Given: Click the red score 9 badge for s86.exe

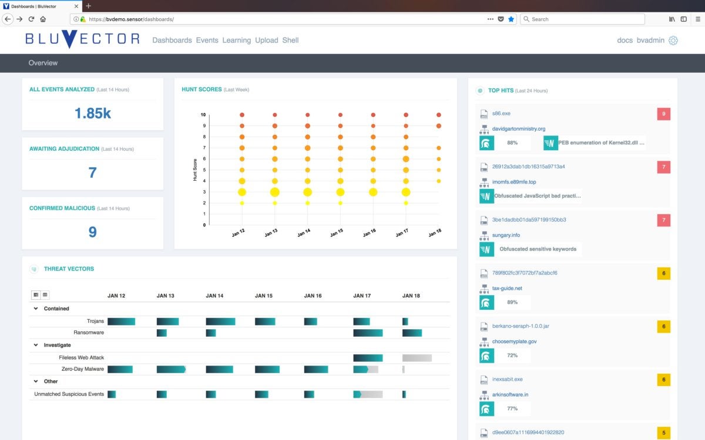Looking at the screenshot, I should coord(664,114).
